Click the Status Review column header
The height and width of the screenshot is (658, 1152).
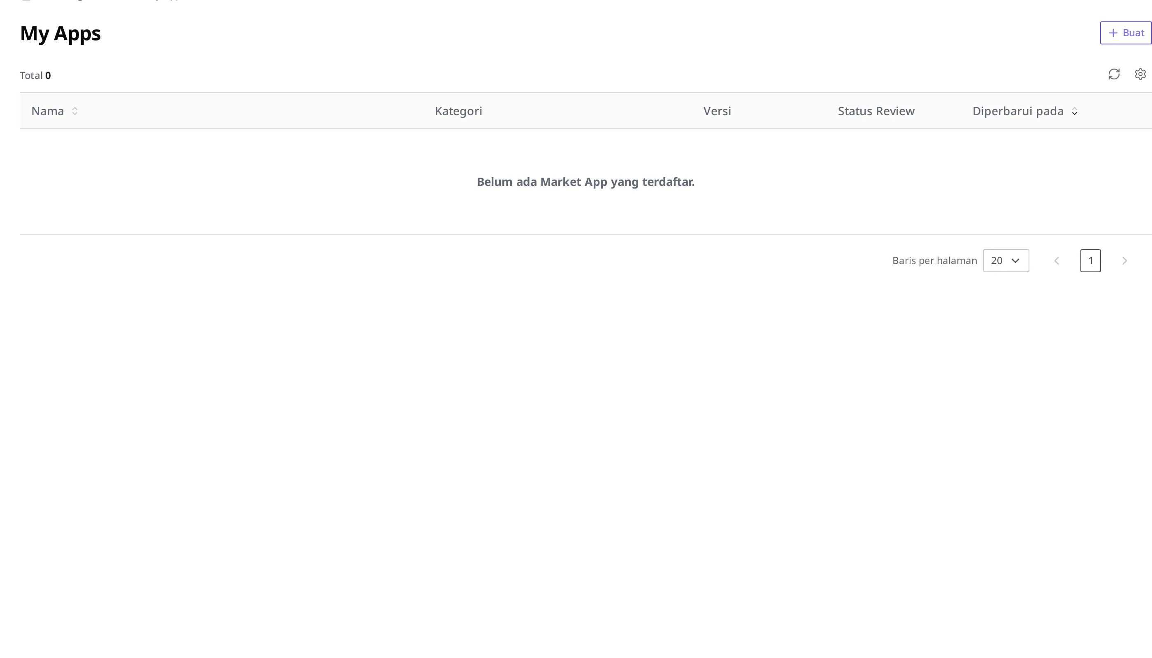pos(876,111)
